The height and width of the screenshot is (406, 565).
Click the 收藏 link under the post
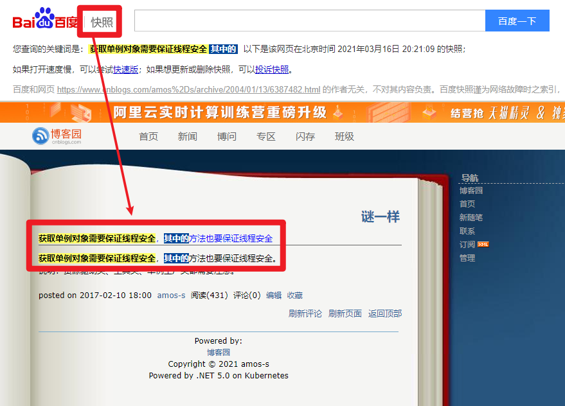click(x=295, y=296)
